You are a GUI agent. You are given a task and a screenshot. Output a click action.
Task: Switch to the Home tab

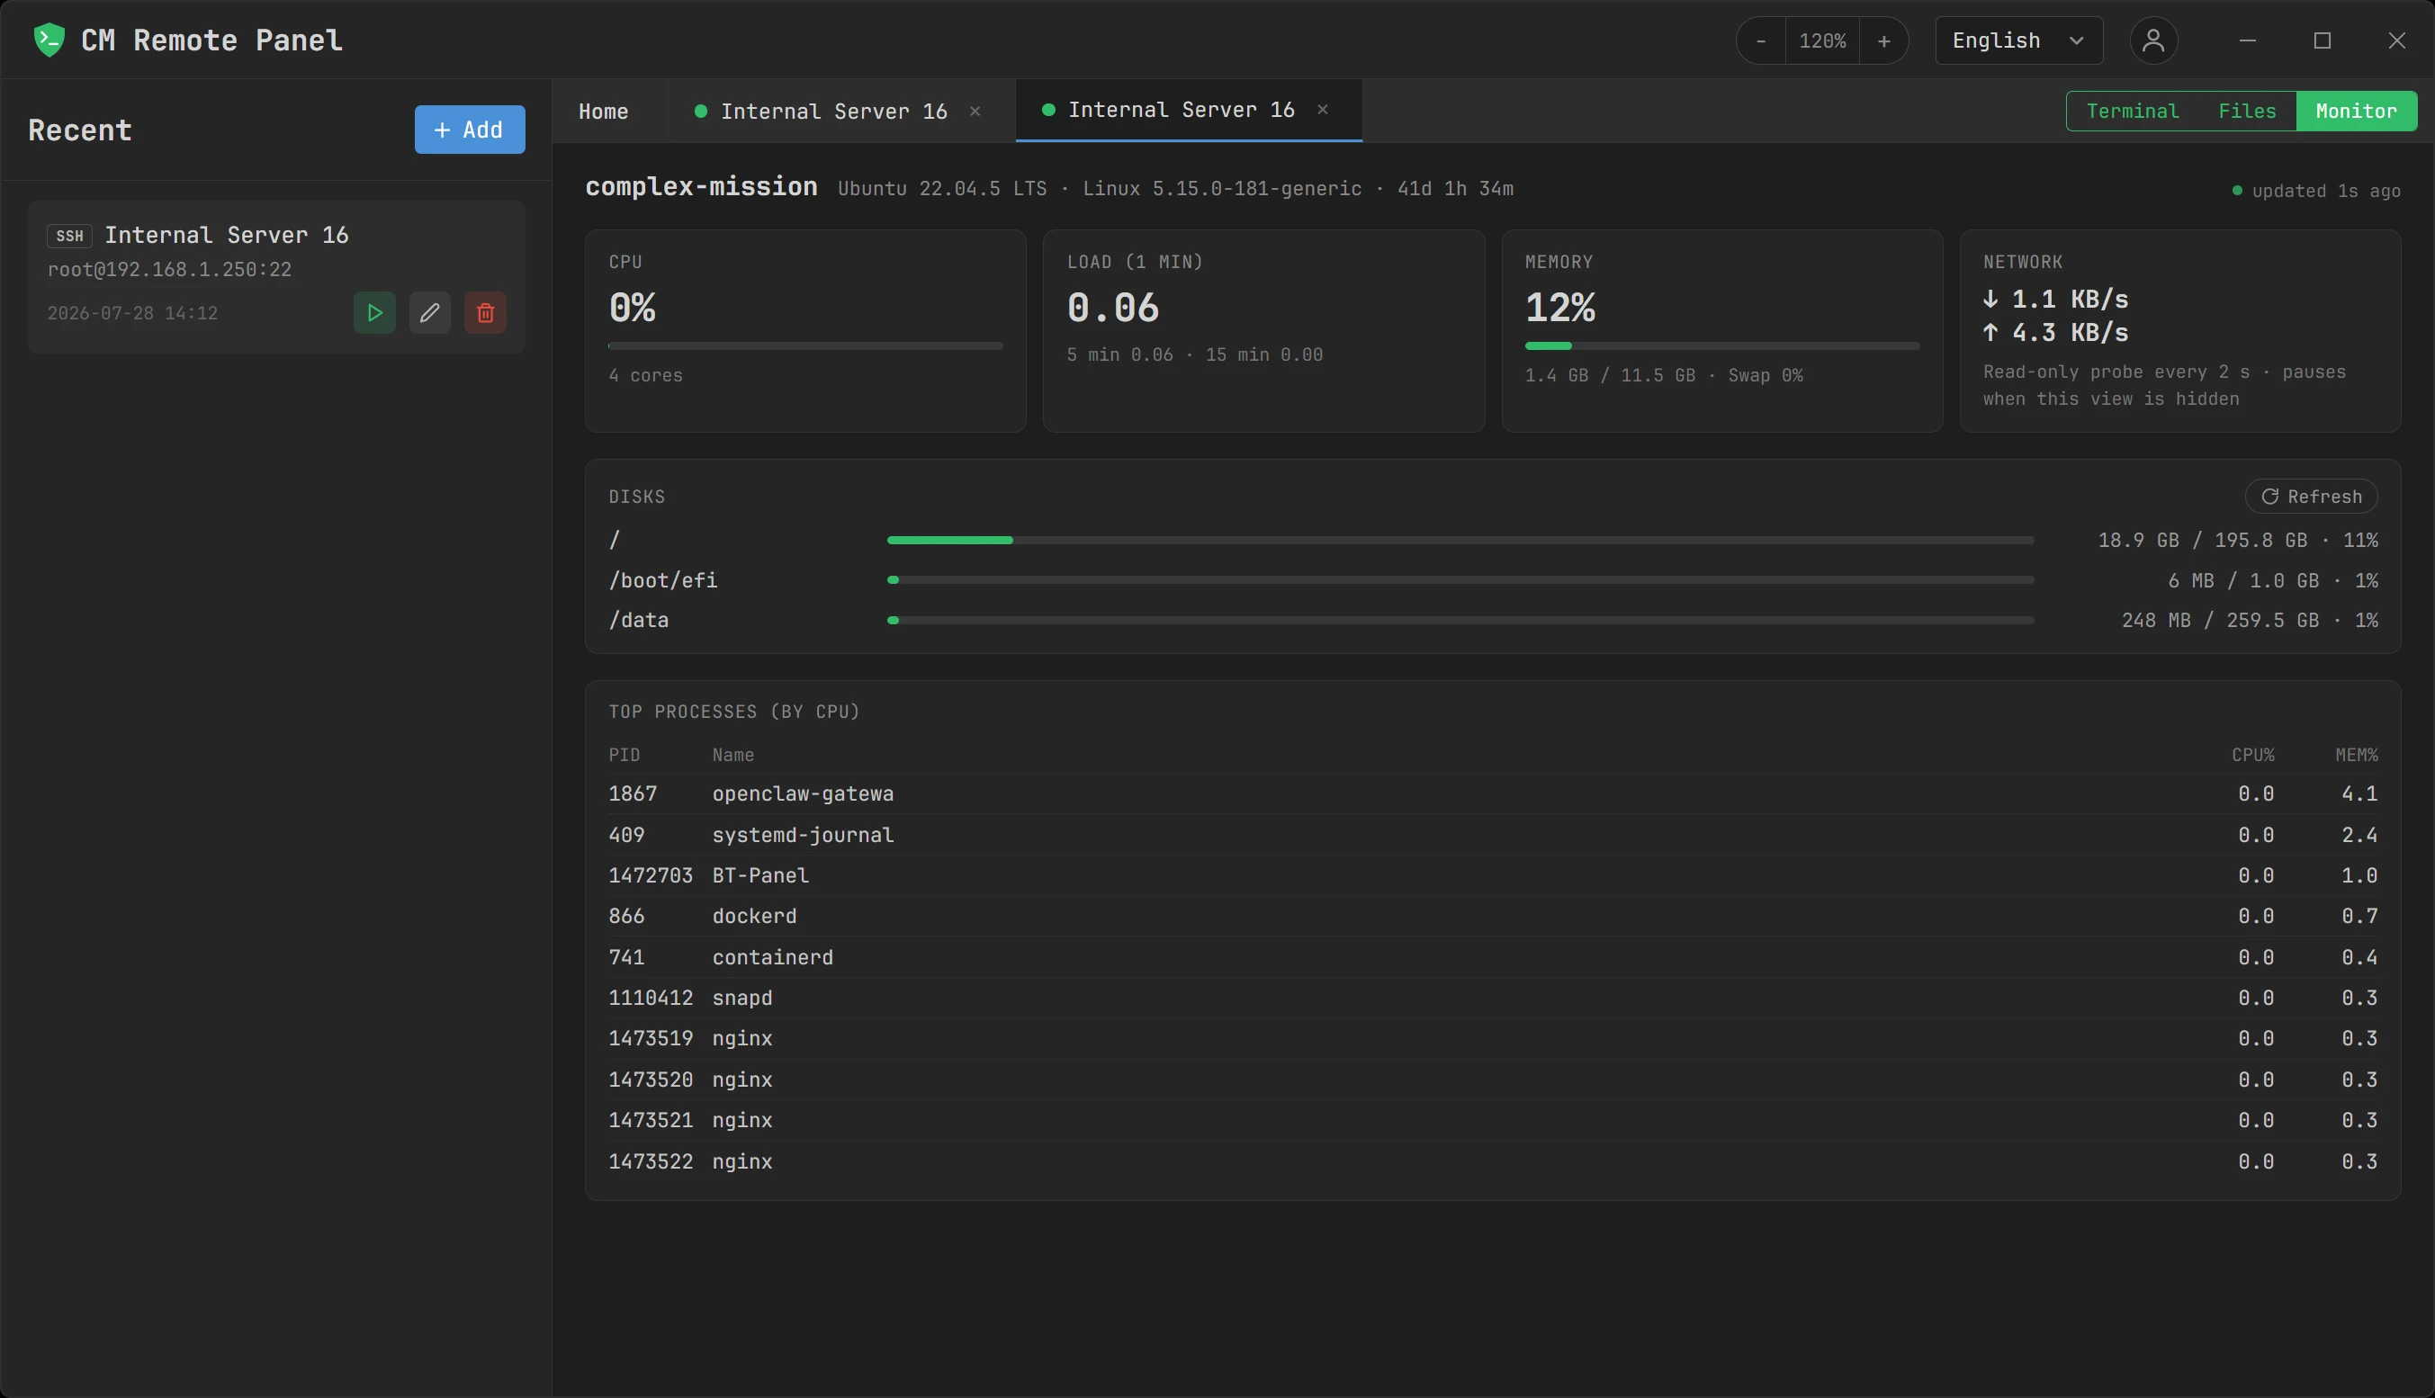pos(604,112)
